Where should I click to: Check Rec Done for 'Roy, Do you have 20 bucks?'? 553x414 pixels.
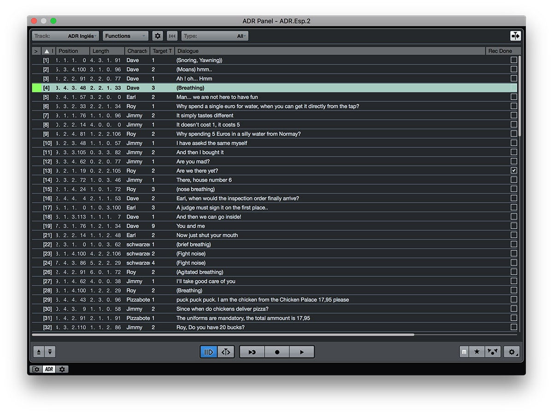coord(514,327)
